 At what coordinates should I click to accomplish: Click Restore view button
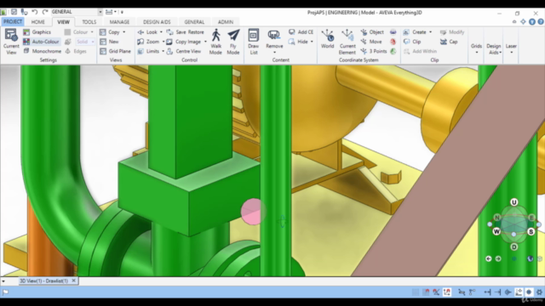(x=196, y=32)
